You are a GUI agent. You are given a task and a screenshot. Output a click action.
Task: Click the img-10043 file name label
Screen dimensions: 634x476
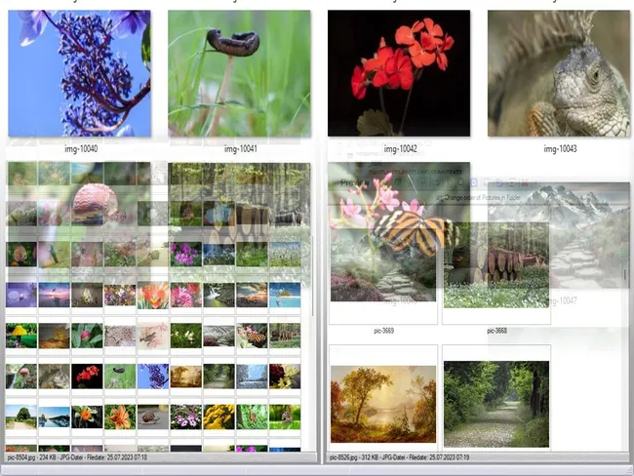(560, 149)
